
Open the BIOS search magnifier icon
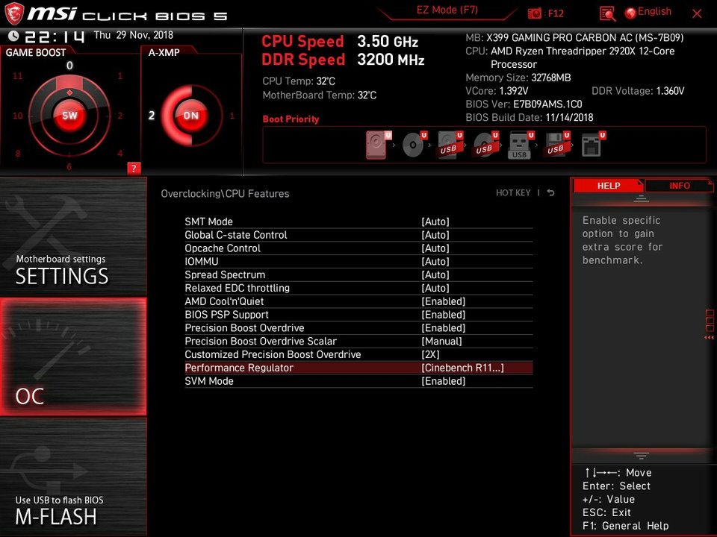pos(607,13)
